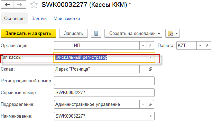
Task: Expand the Создать на основании menu
Action: click(x=133, y=34)
